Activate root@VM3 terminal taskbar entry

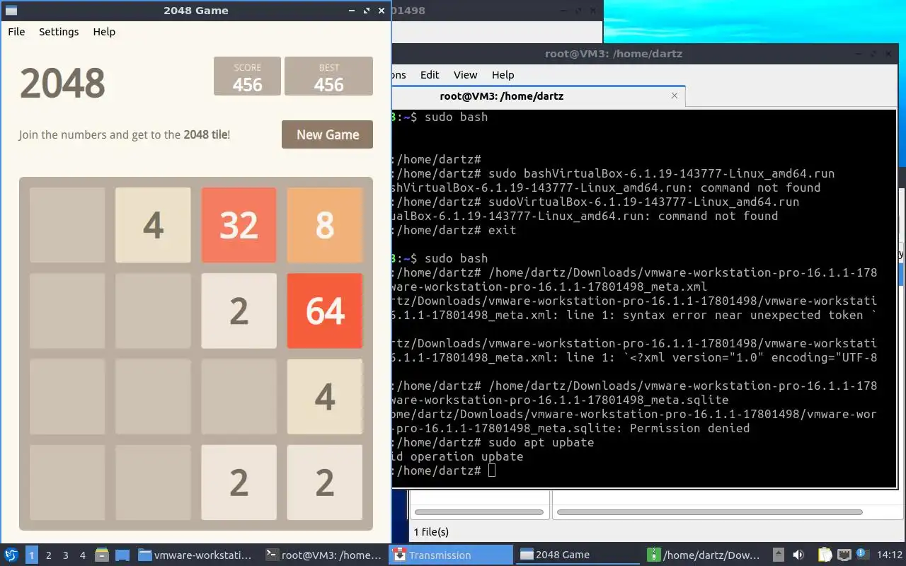point(323,555)
